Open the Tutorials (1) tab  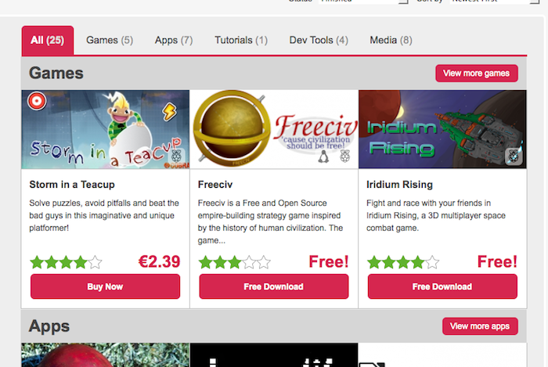click(241, 40)
